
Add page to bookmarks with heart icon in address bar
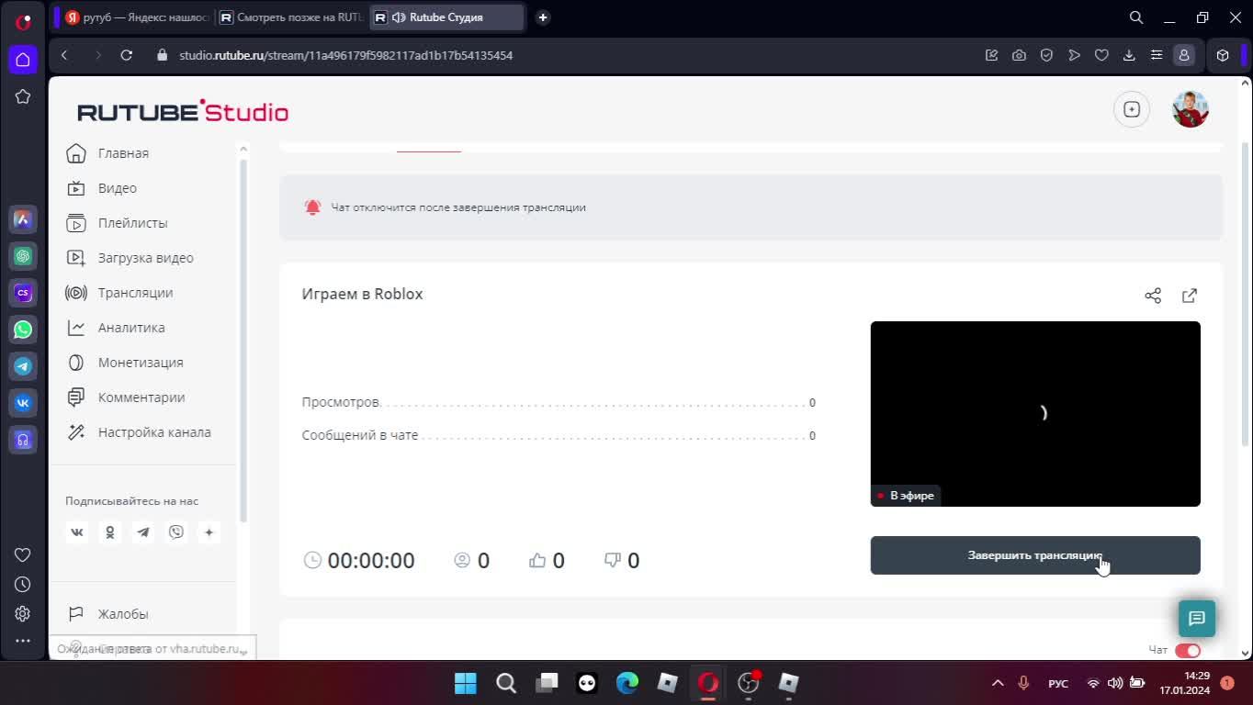(x=1101, y=55)
